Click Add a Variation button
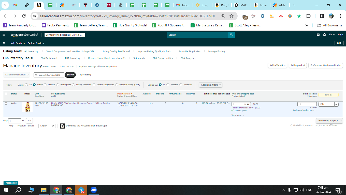Image resolution: width=346 pixels, height=195 pixels. pyautogui.click(x=278, y=65)
